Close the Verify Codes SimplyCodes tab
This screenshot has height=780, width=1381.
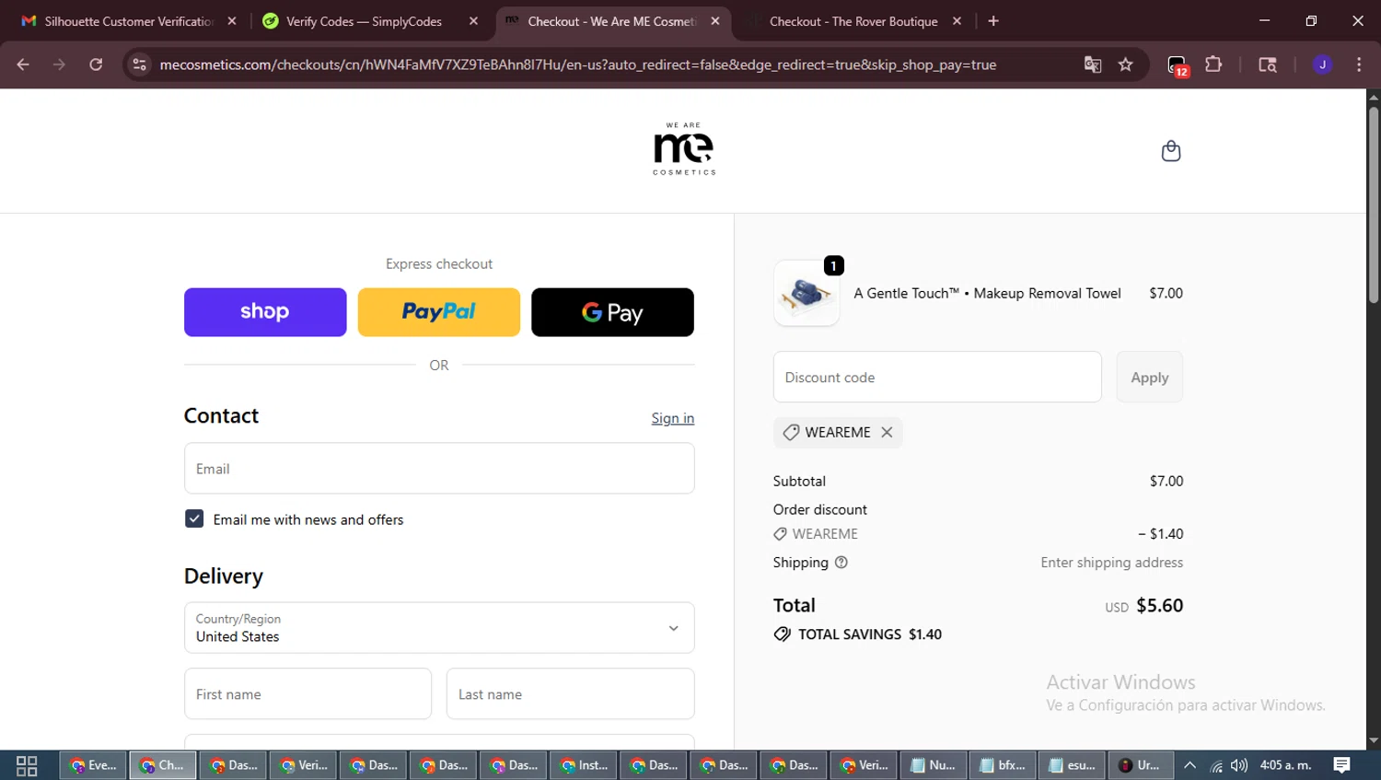point(473,21)
